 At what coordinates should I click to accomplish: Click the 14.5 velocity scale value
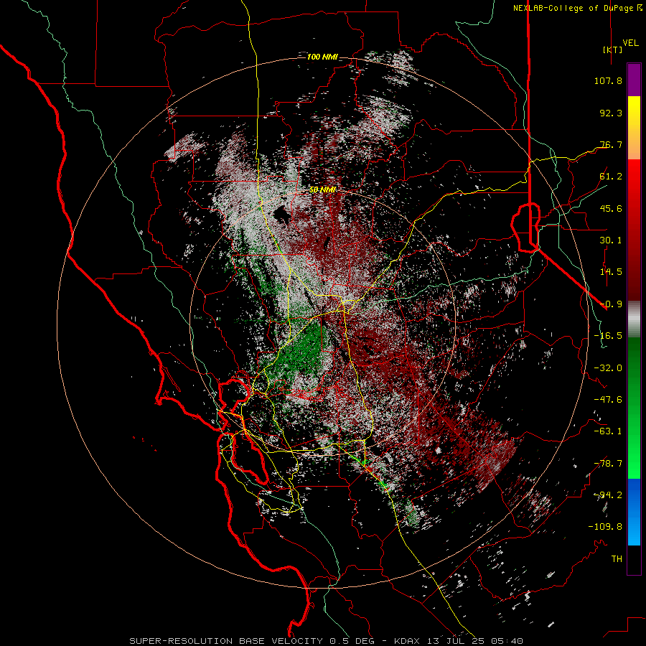[611, 272]
